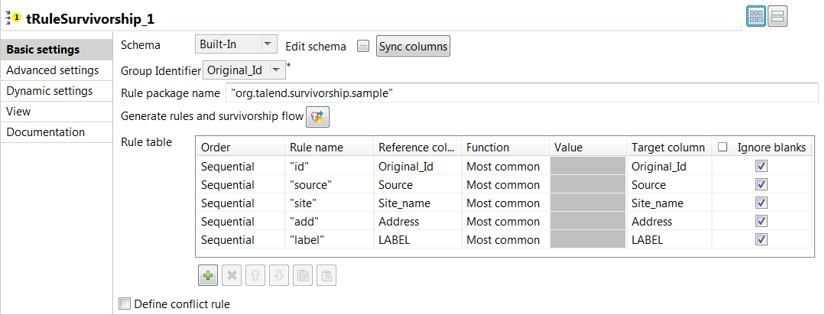The image size is (825, 315).
Task: Click the copy rows icon below table
Action: [303, 275]
